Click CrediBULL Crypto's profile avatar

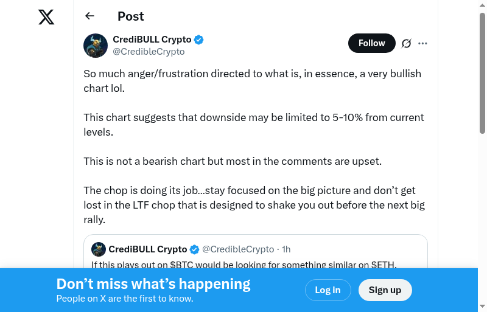(96, 46)
